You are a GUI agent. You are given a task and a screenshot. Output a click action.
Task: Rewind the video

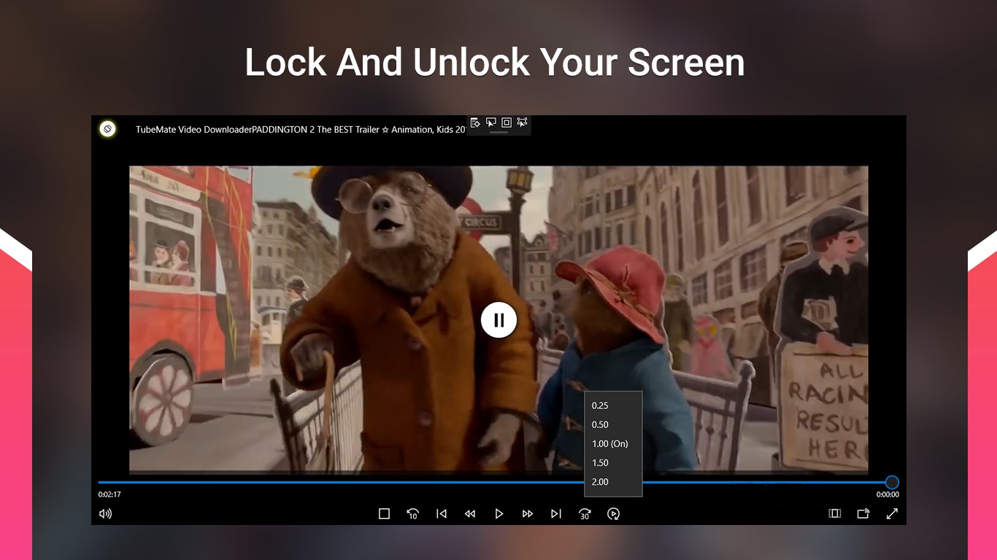[x=470, y=514]
